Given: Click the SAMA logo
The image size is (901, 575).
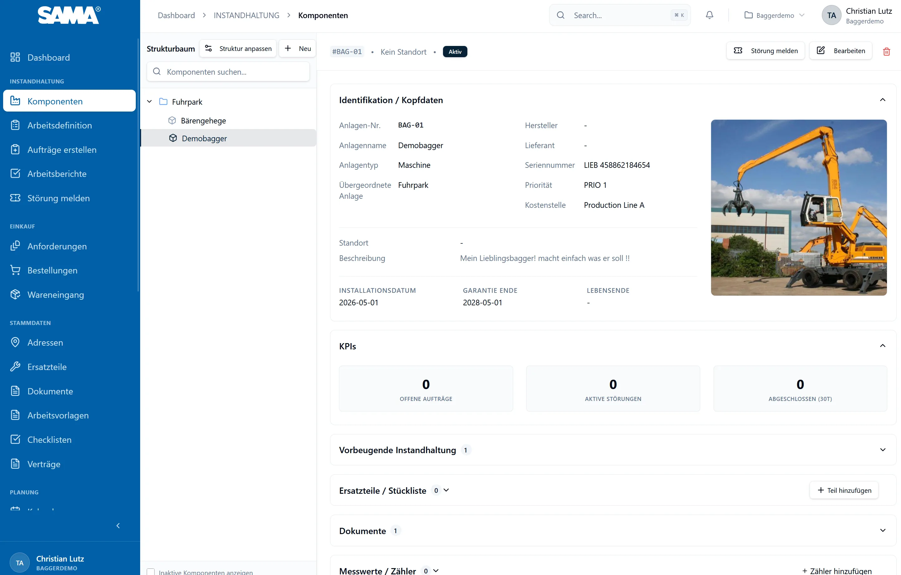Looking at the screenshot, I should tap(69, 15).
